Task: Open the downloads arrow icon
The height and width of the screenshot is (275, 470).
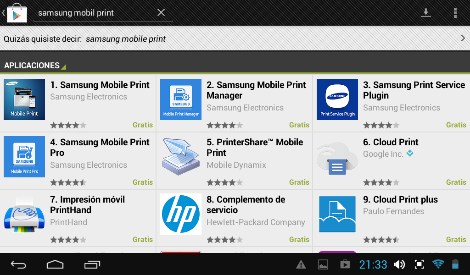Action: [425, 12]
